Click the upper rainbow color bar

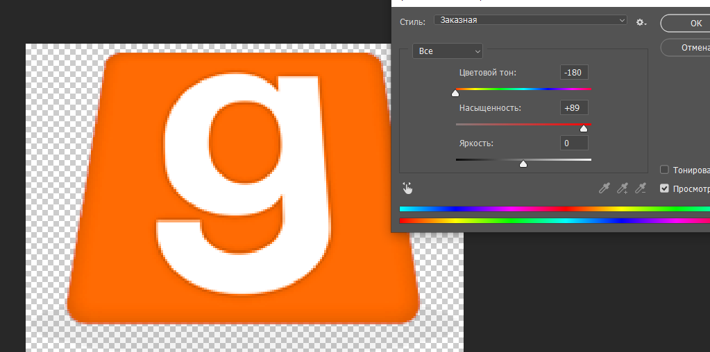[555, 209]
